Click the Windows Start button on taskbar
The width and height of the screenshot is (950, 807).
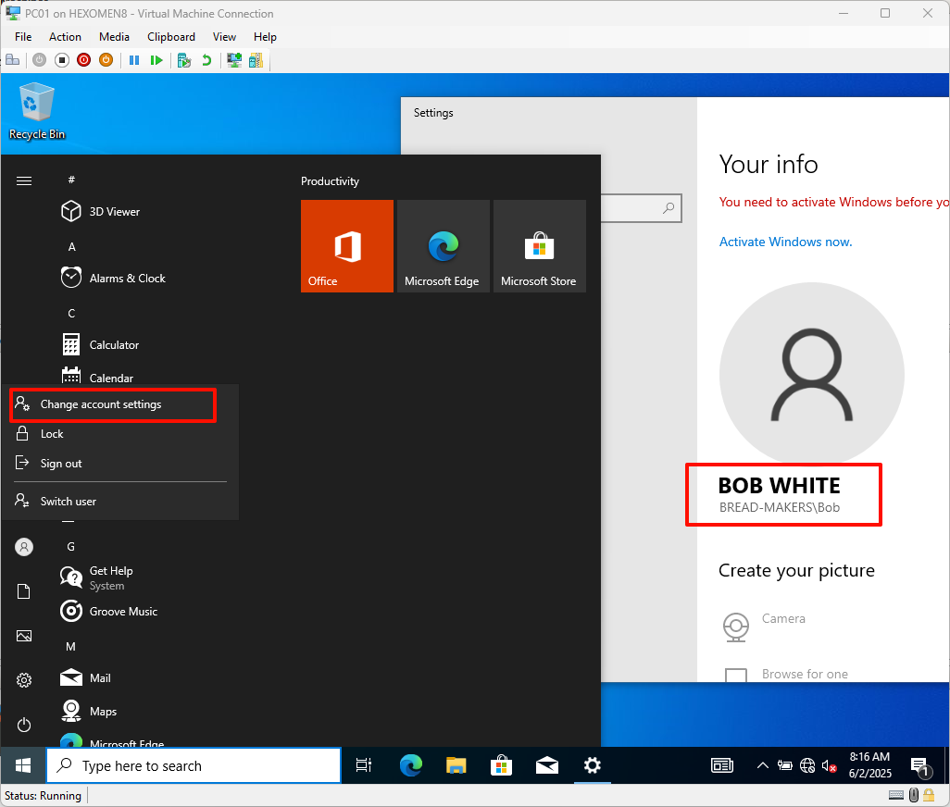pos(23,766)
